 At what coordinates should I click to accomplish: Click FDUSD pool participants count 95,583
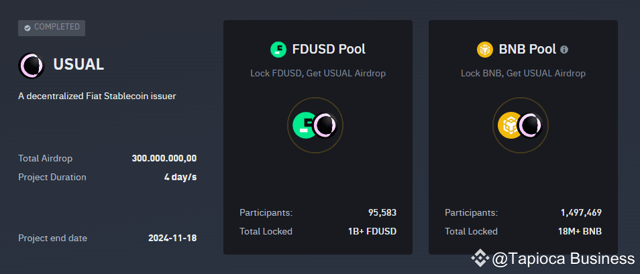(x=382, y=212)
